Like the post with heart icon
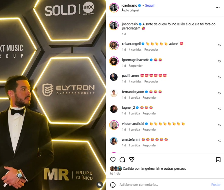 pos(113,160)
